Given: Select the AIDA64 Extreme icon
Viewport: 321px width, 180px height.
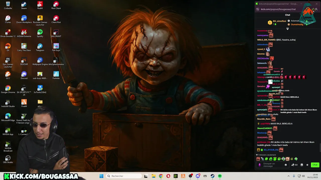Looking at the screenshot, I should 24,33.
